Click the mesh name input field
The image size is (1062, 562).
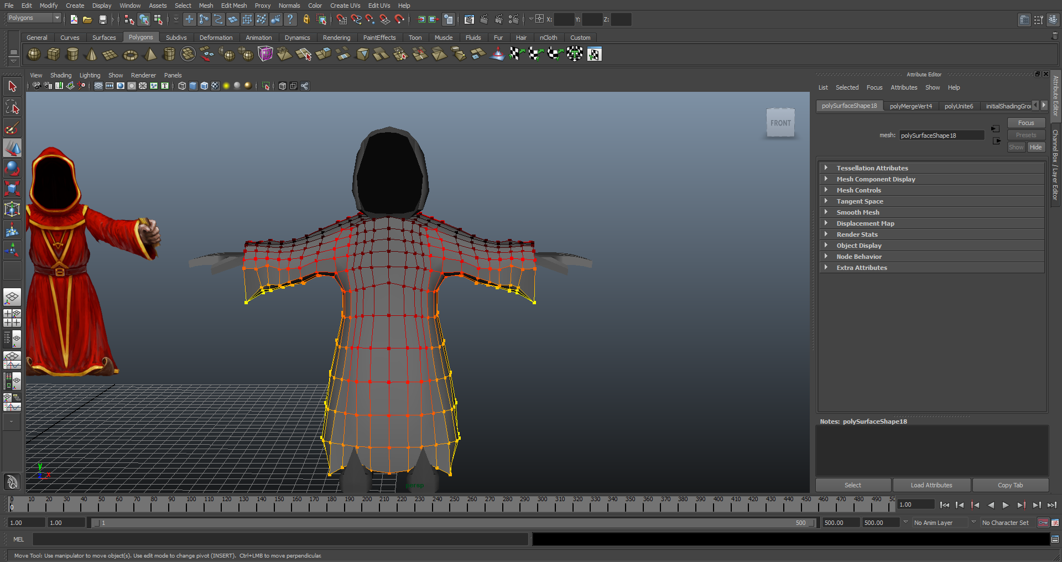941,136
